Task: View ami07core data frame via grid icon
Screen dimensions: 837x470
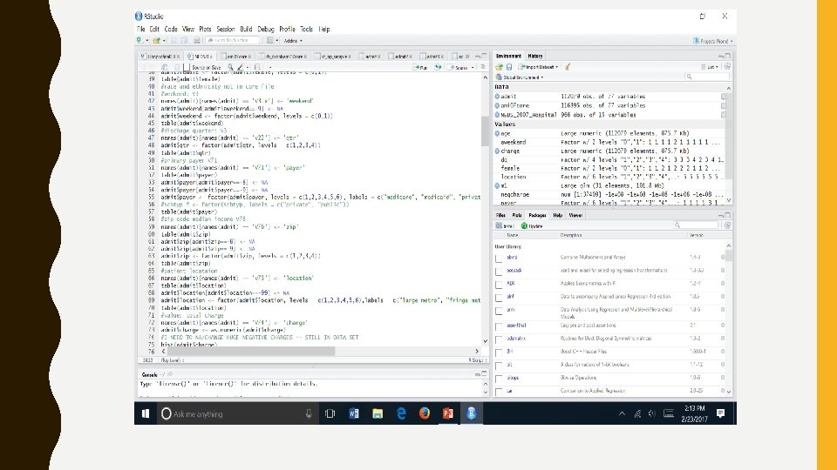Action: (x=724, y=105)
